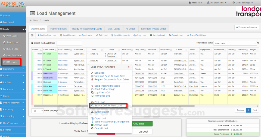Click the Customize Columns button

tap(247, 27)
